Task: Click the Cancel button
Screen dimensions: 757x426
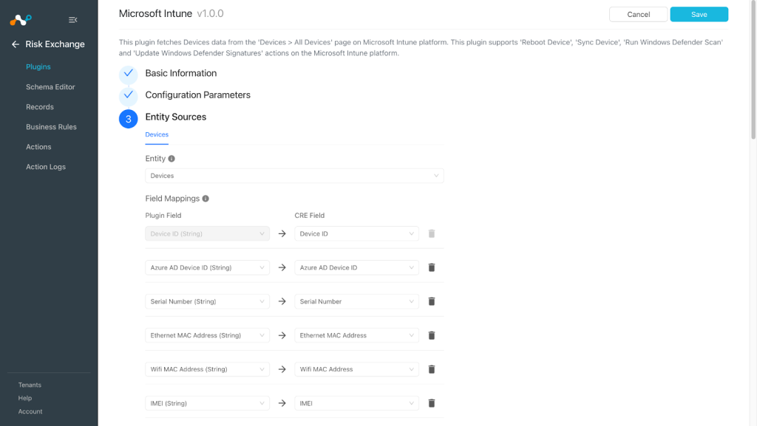Action: (x=638, y=15)
